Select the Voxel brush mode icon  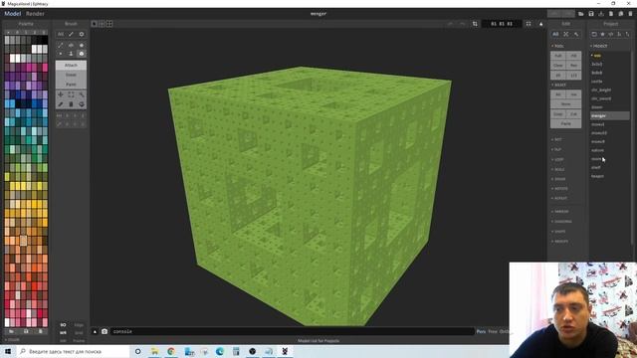click(x=61, y=54)
